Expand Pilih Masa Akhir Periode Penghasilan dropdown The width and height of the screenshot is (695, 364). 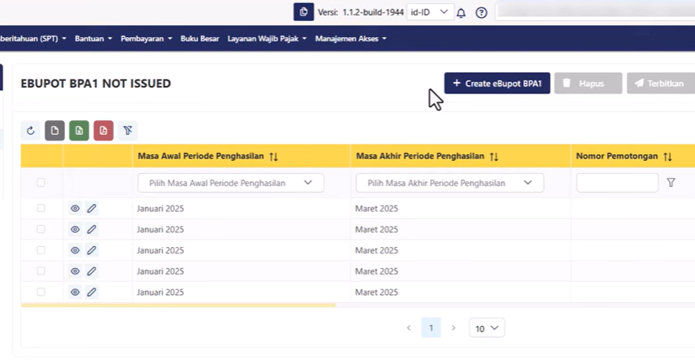pos(449,183)
